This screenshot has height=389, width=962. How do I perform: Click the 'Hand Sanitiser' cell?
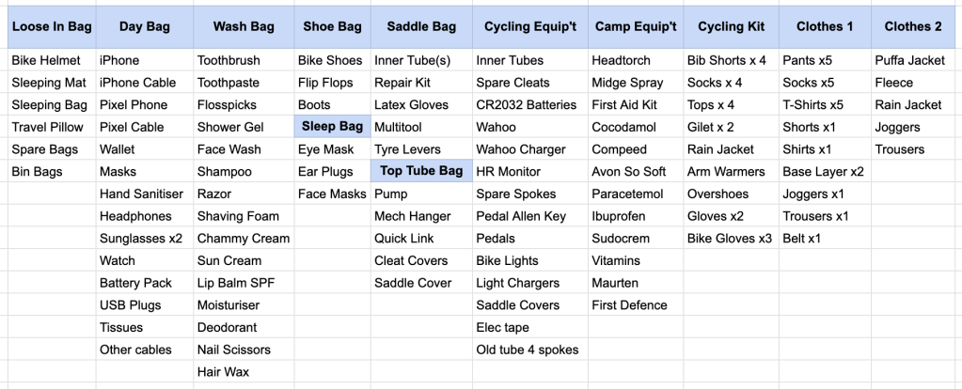(x=141, y=194)
